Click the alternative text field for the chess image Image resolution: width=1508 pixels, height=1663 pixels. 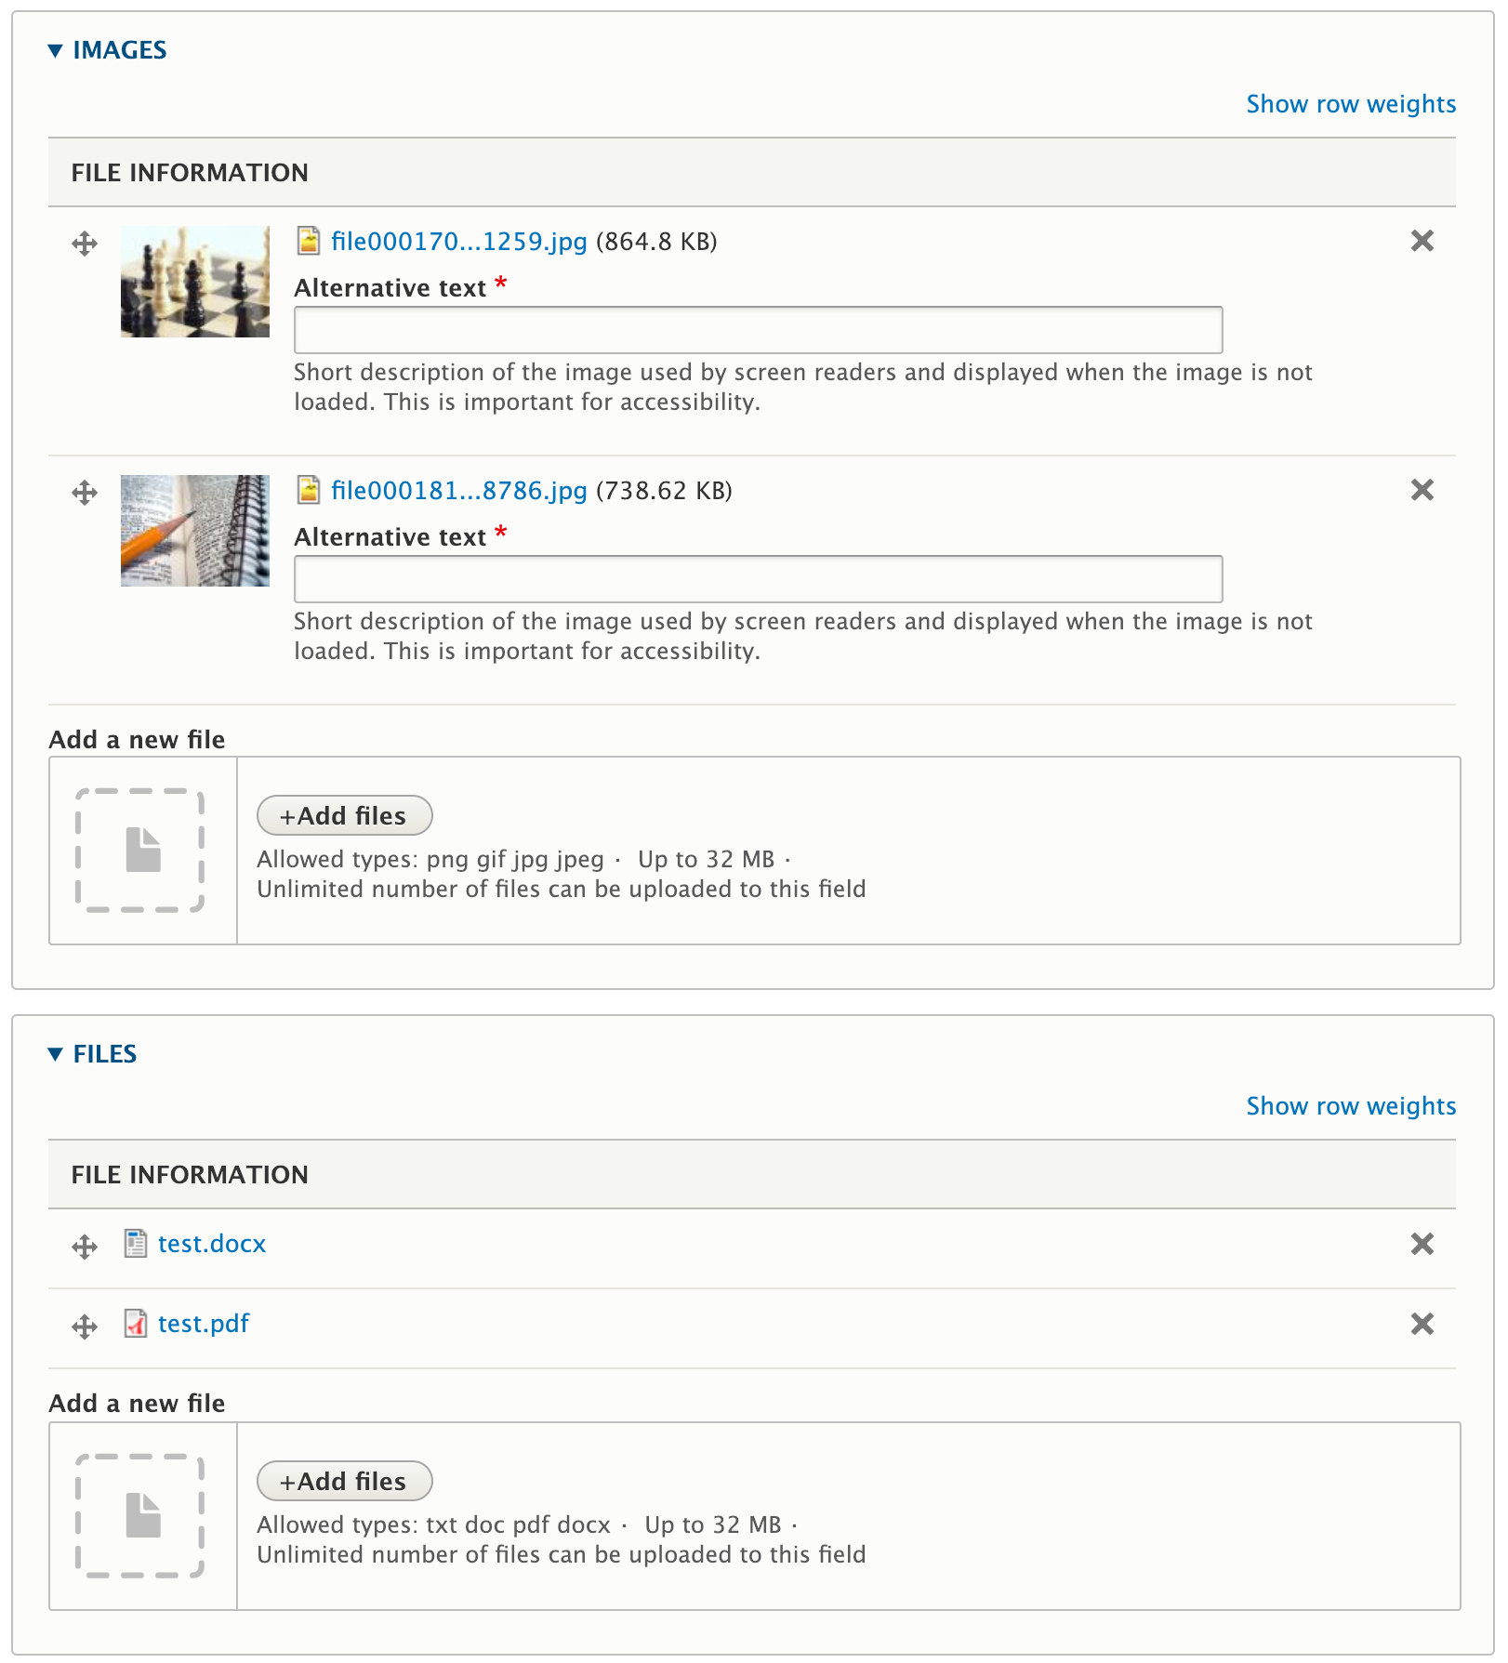point(757,329)
